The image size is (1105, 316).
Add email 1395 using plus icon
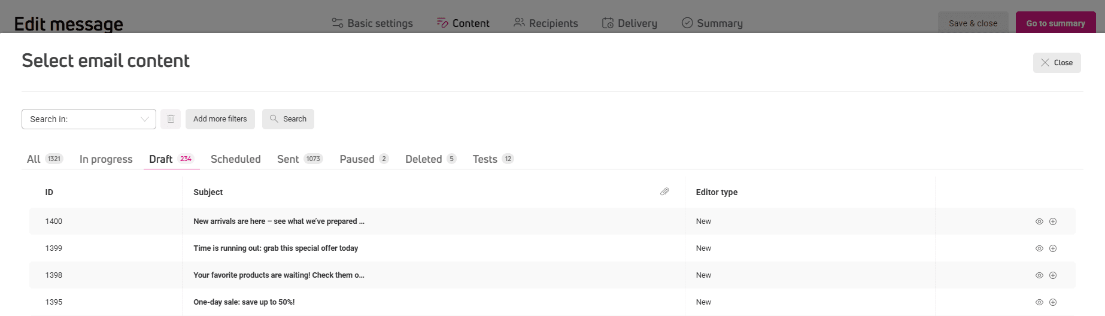(x=1053, y=302)
